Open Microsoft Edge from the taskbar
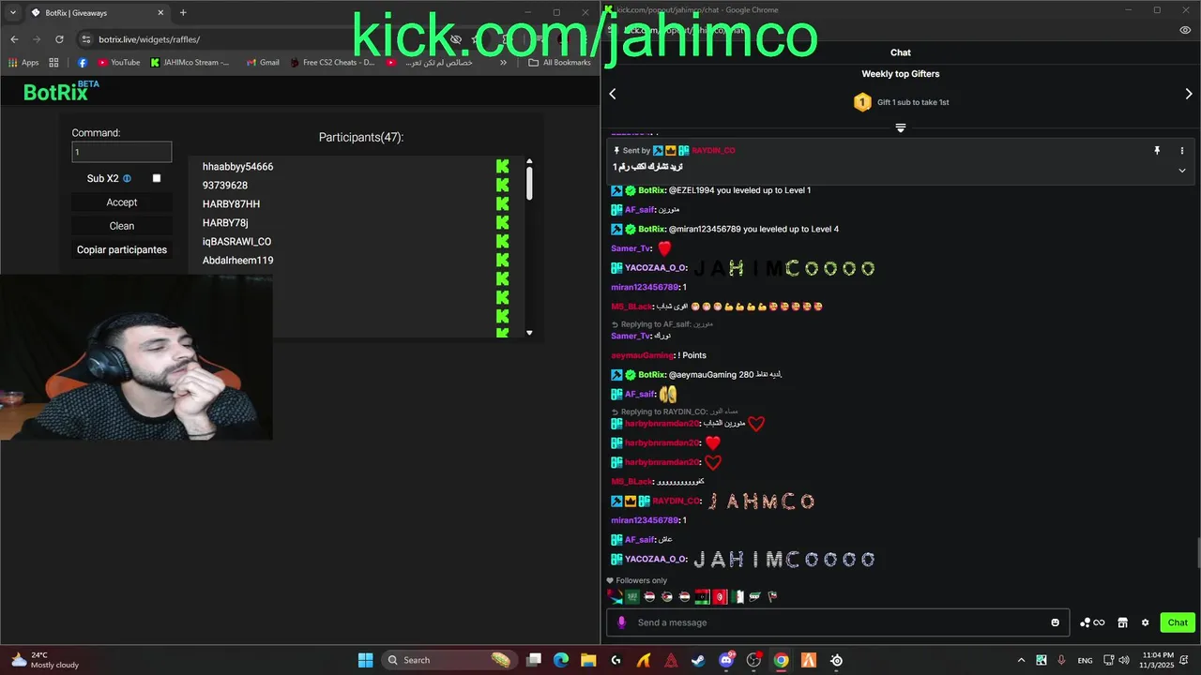This screenshot has width=1201, height=675. click(561, 660)
